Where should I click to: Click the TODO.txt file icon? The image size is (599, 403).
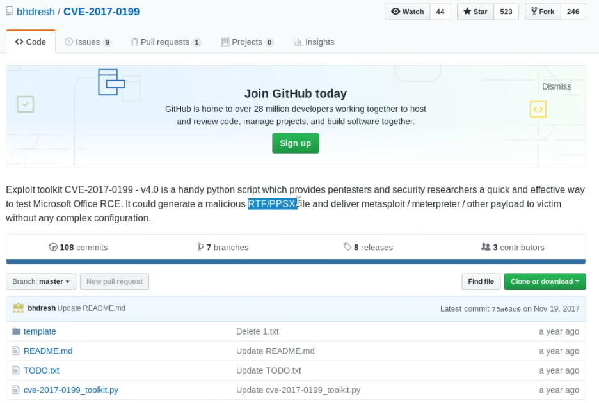click(15, 370)
